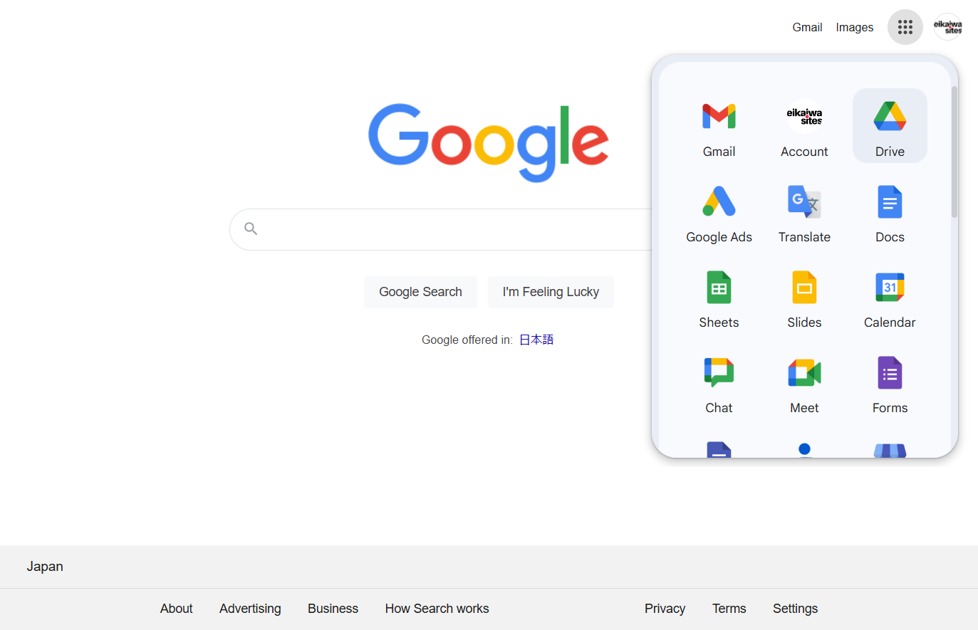Screen dimensions: 978x630
Task: Click the Google logo
Action: [489, 142]
